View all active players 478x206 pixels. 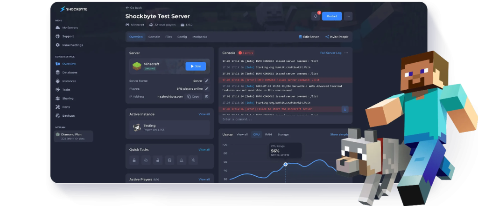coord(204,179)
